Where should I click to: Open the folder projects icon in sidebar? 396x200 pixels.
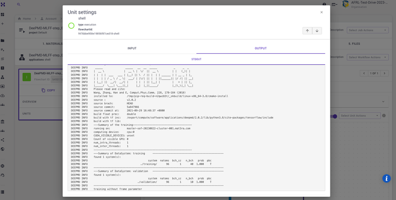coord(3,41)
